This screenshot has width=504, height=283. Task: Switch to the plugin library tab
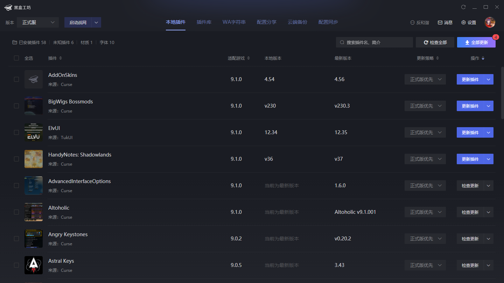point(204,22)
